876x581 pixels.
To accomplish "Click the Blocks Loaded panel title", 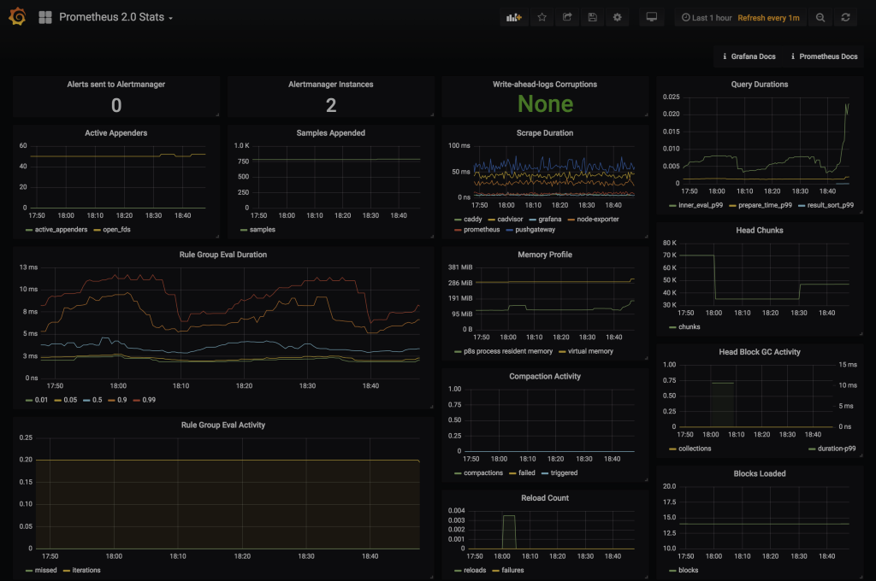I will [x=760, y=473].
